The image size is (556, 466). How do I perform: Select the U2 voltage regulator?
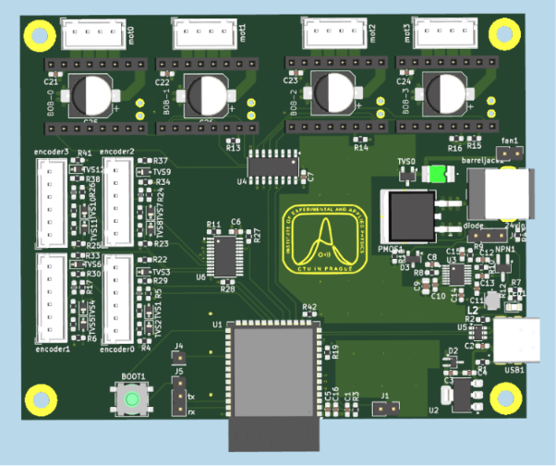tap(462, 395)
